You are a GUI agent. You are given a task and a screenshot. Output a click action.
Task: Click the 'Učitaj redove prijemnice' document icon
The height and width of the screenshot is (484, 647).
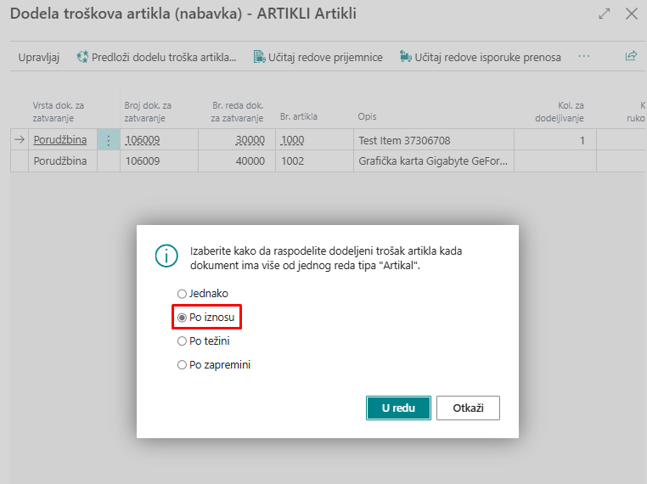(260, 57)
